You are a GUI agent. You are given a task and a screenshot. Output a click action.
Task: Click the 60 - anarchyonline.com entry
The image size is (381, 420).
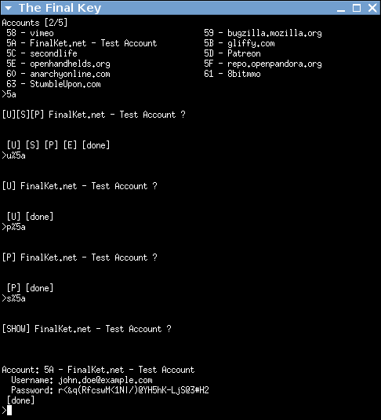click(x=58, y=74)
